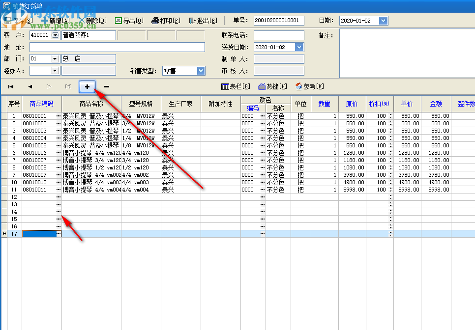The image size is (475, 330).
Task: Open the sales type (销售类型) dropdown
Action: pyautogui.click(x=201, y=71)
